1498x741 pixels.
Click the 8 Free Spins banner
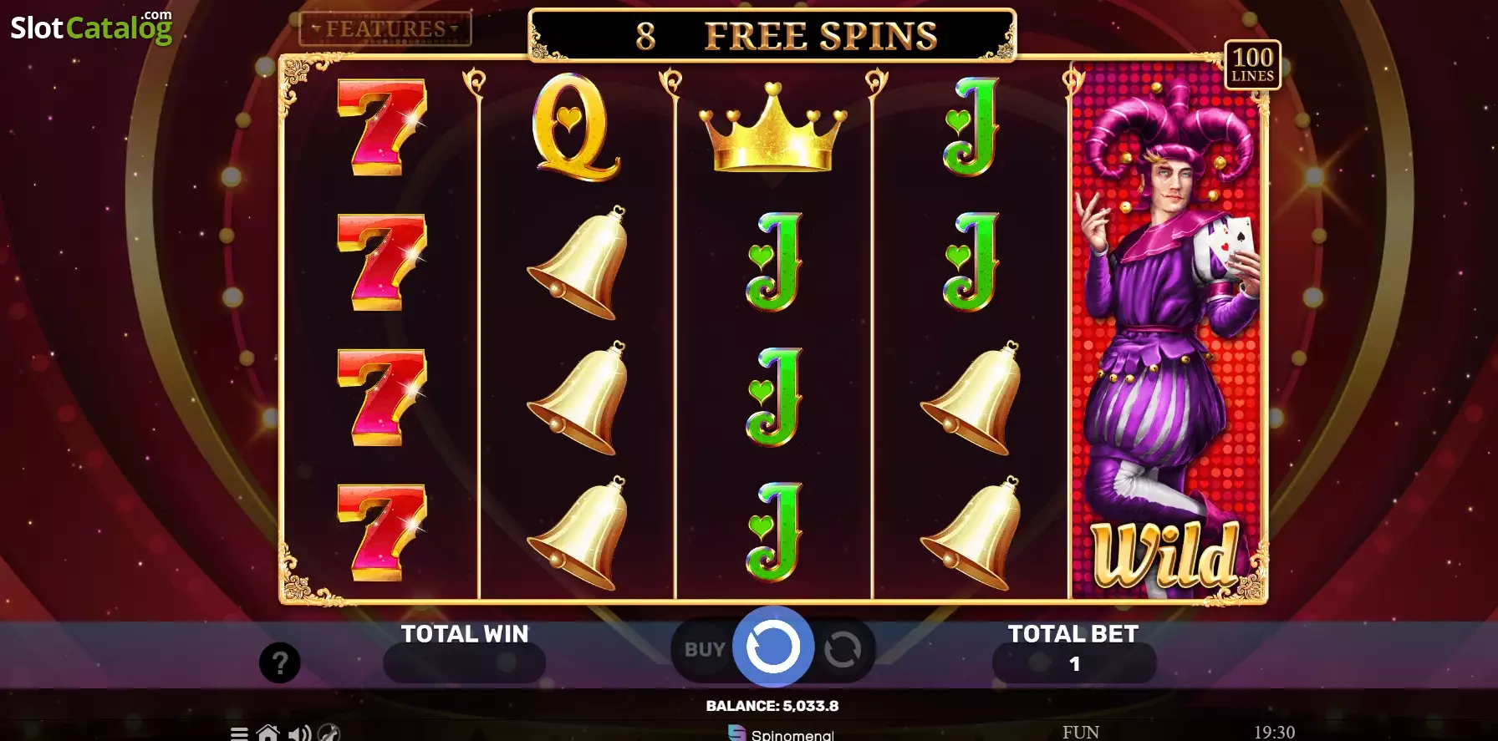click(x=772, y=35)
